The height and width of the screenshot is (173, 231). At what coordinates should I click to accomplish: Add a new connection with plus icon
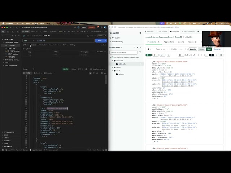pos(138,47)
